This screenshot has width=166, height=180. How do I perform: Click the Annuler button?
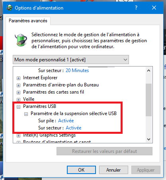(x=113, y=170)
